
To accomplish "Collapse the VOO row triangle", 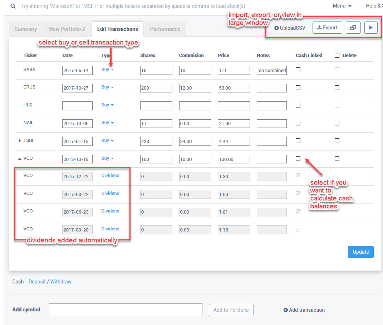I will pos(20,158).
